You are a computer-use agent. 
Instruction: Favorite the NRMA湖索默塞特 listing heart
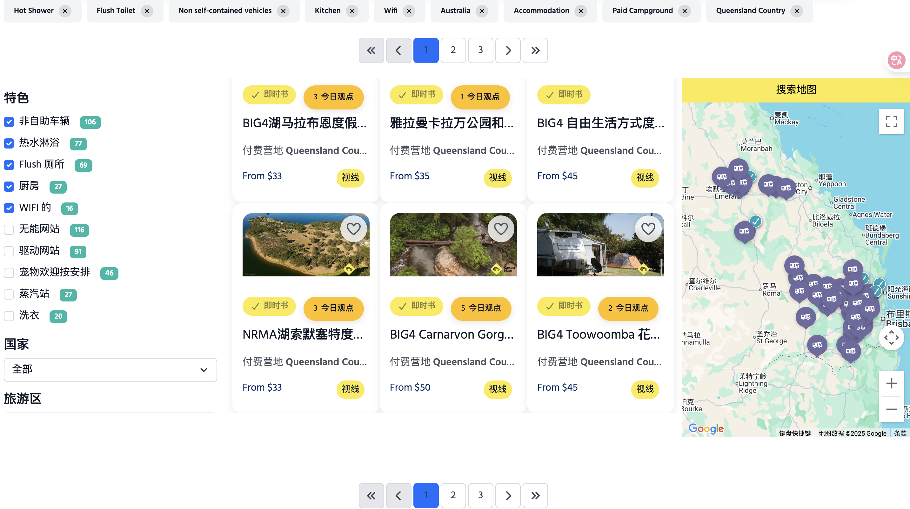(353, 229)
